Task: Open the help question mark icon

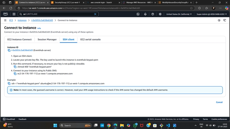Action: (153, 14)
